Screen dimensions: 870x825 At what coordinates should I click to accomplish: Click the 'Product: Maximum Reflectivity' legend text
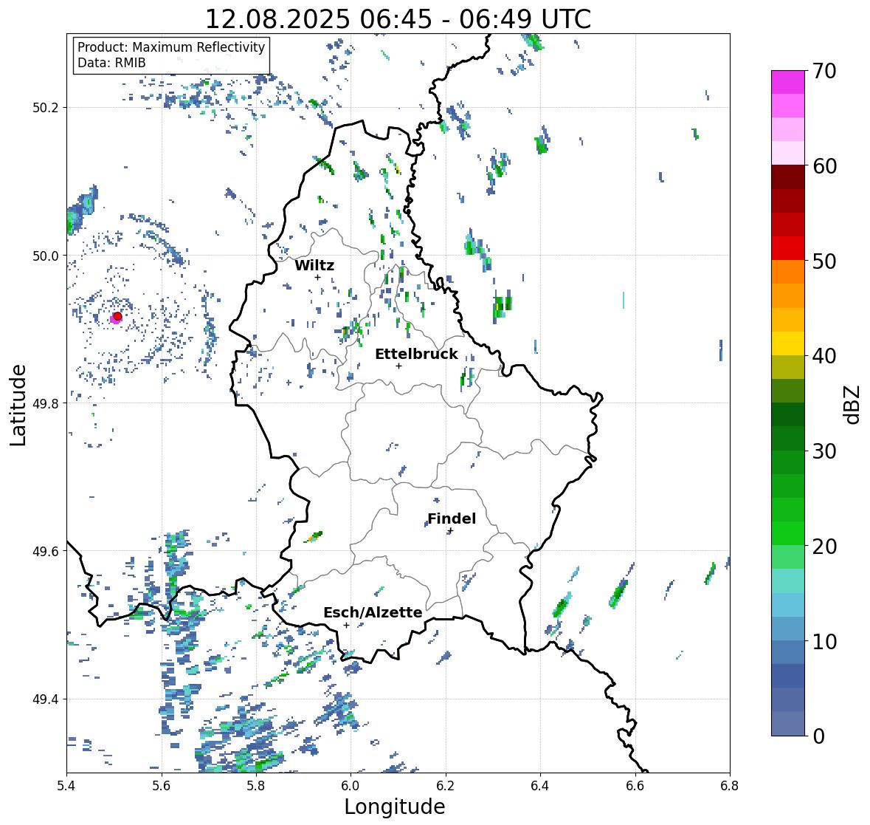tap(171, 47)
